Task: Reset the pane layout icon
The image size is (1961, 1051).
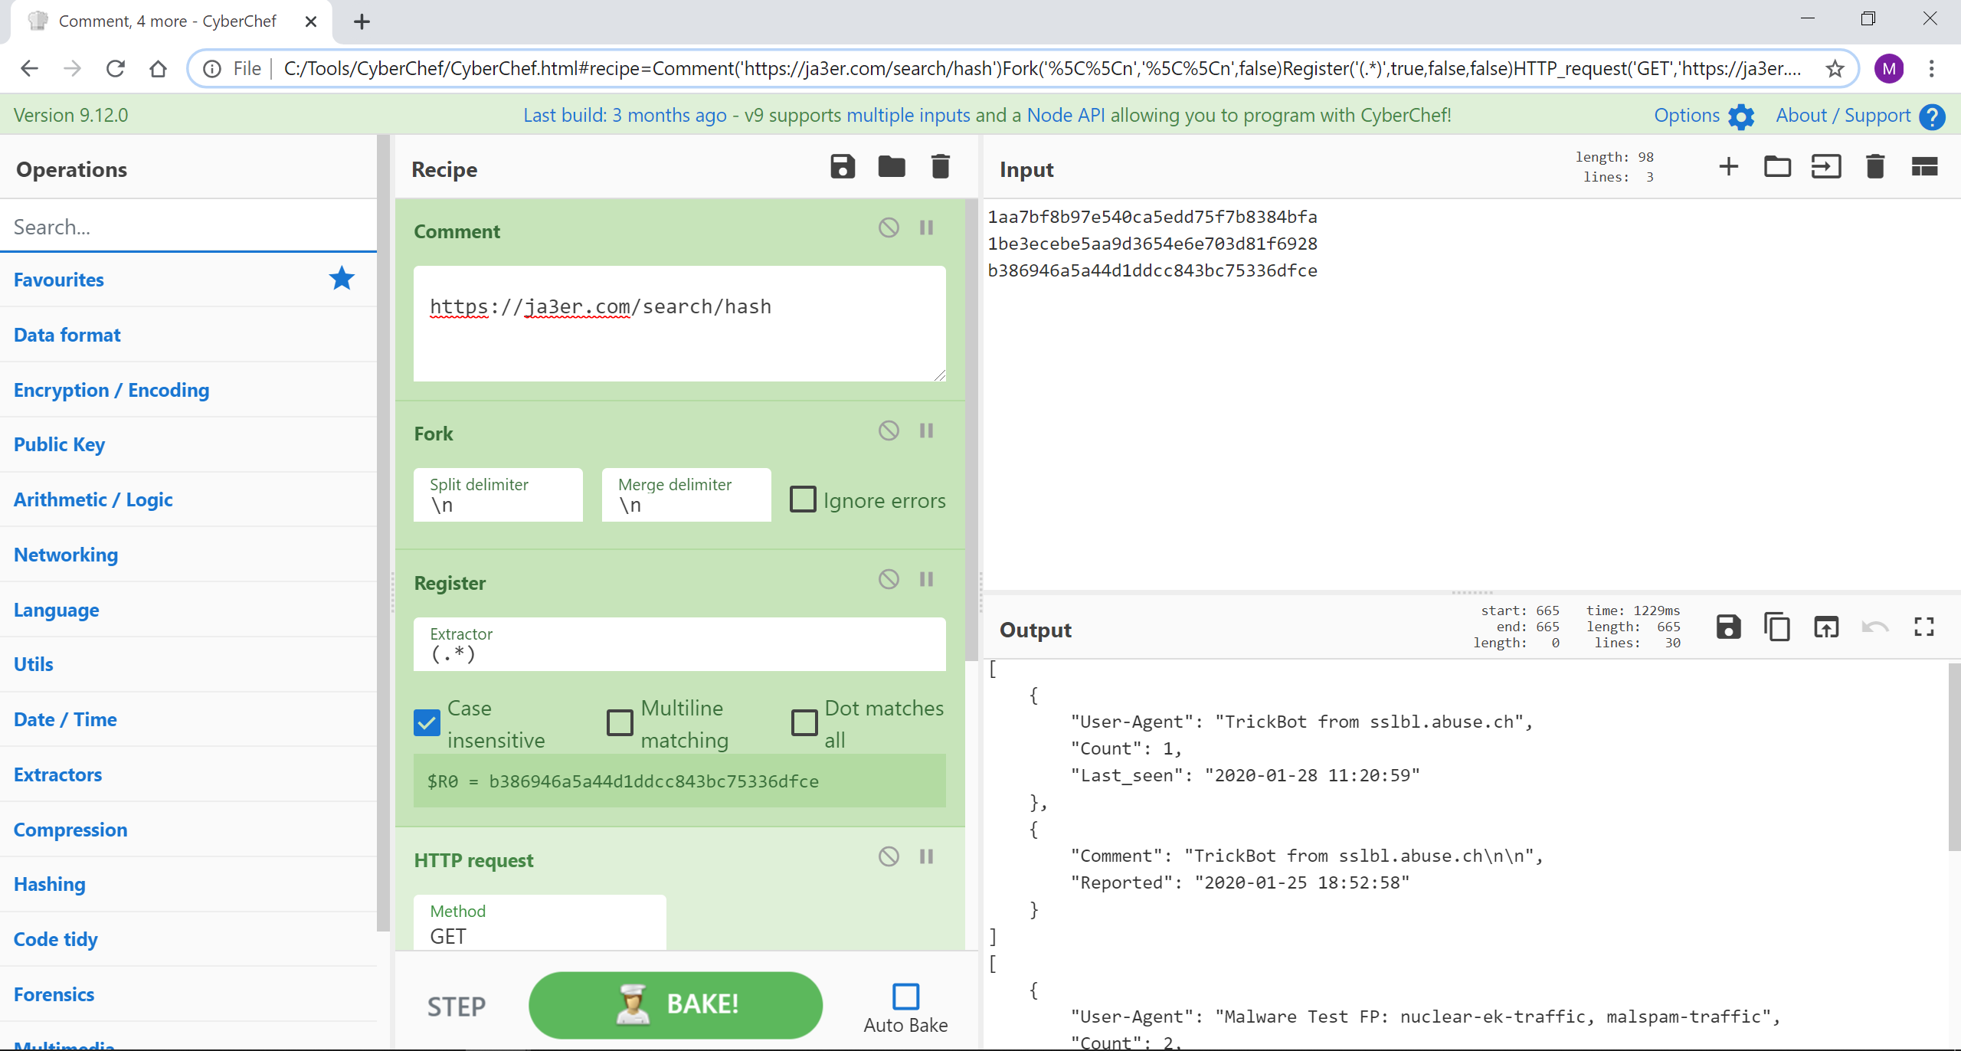Action: tap(1923, 167)
